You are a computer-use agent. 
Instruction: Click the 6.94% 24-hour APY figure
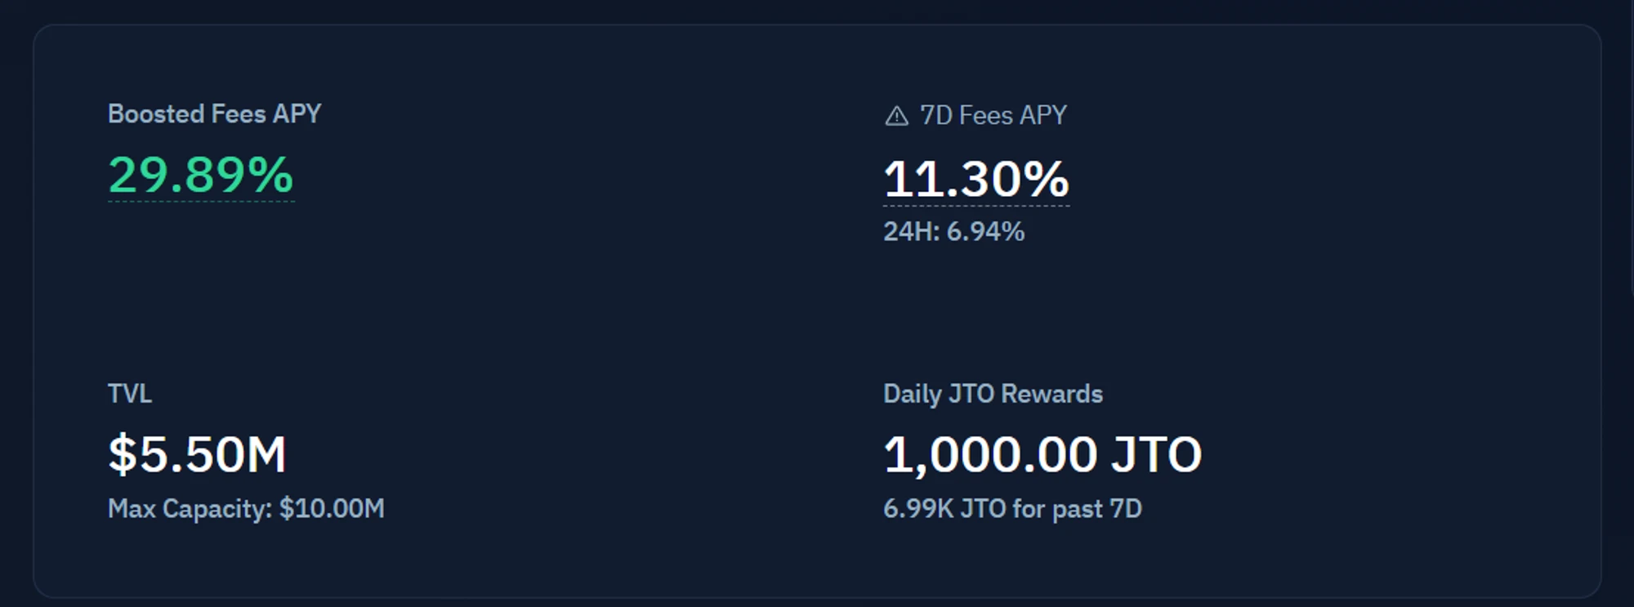pyautogui.click(x=985, y=232)
